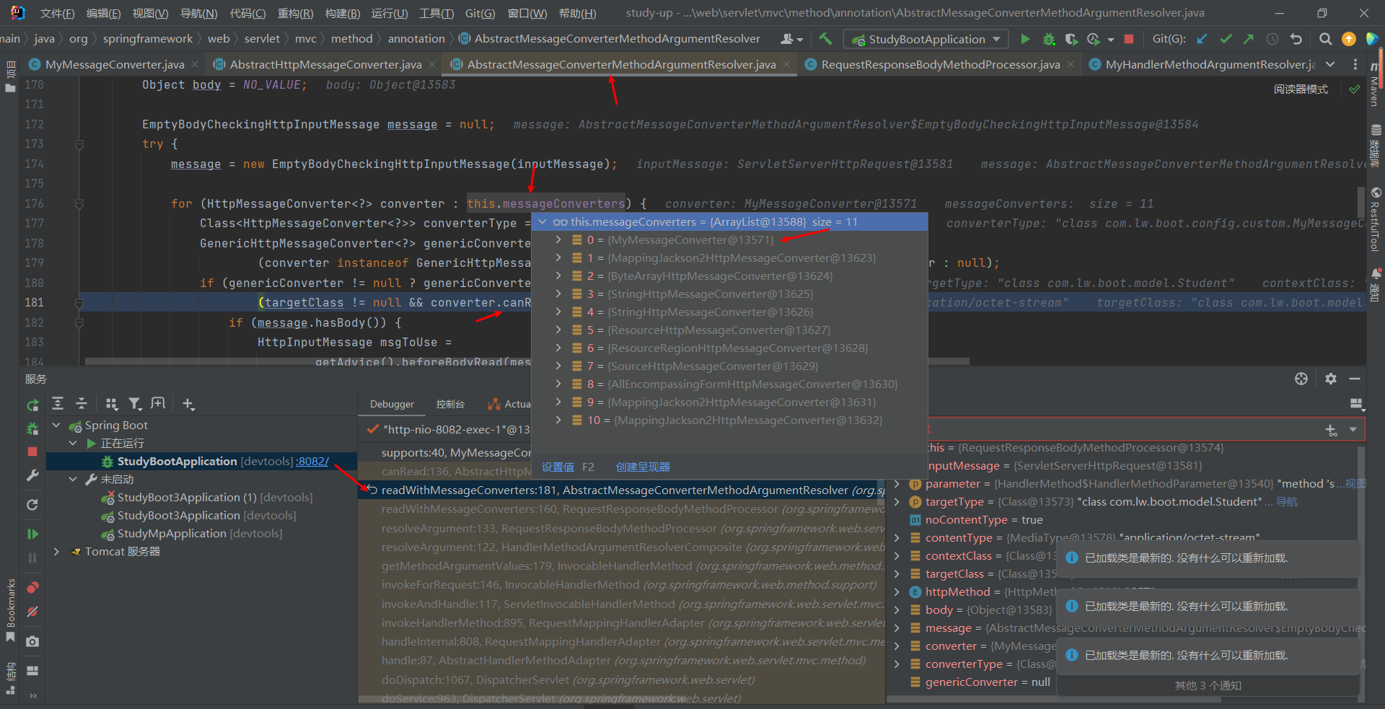This screenshot has width=1385, height=709.
Task: Open the 重构(R) menu
Action: click(x=295, y=13)
